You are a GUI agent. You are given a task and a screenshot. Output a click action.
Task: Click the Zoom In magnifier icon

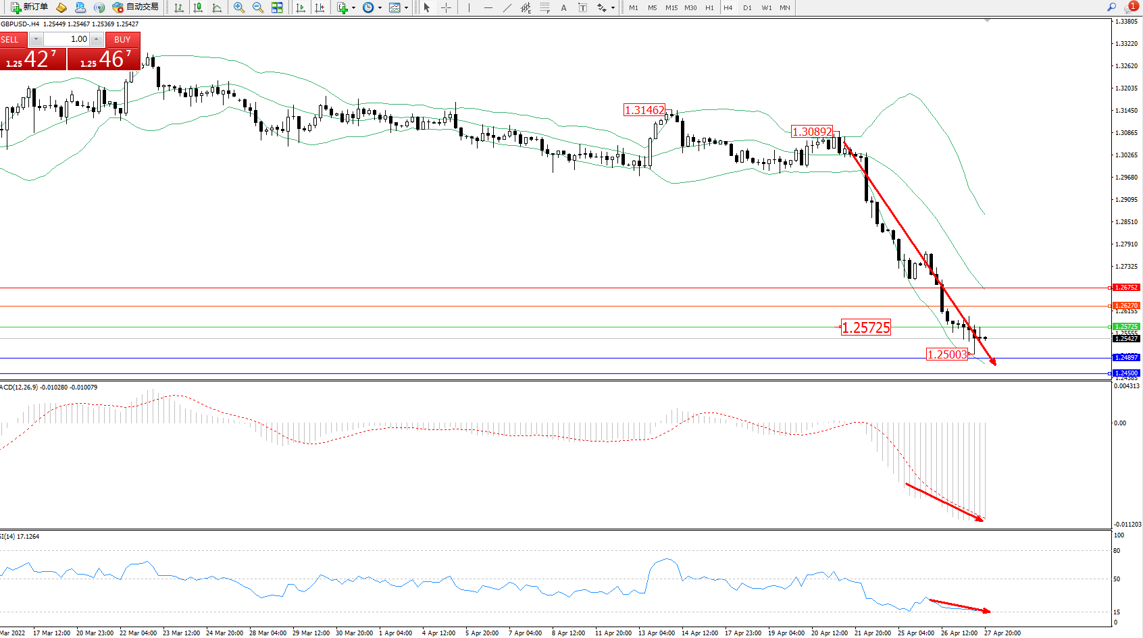tap(238, 7)
